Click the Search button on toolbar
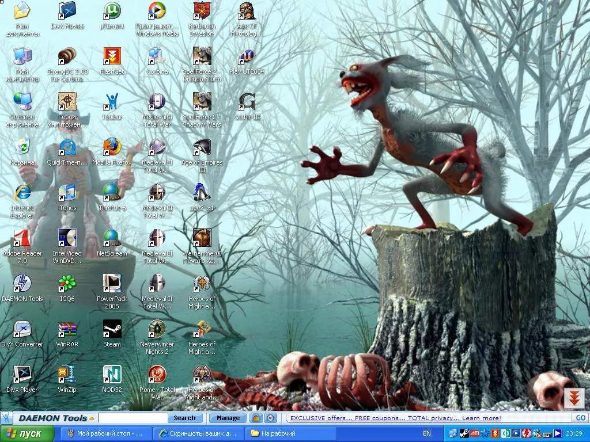The width and height of the screenshot is (590, 442). 185,418
